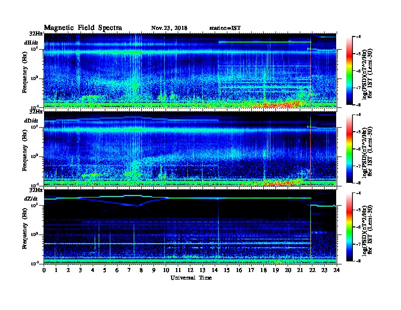
Task: Click the "Universal Time" axis label
Action: click(191, 278)
